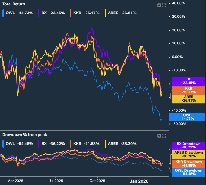Select the purple BX -22.45% axis label
Viewport: 206px width, 185px height.
189,81
